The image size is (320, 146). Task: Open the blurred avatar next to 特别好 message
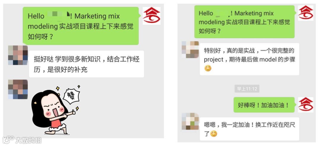click(190, 50)
